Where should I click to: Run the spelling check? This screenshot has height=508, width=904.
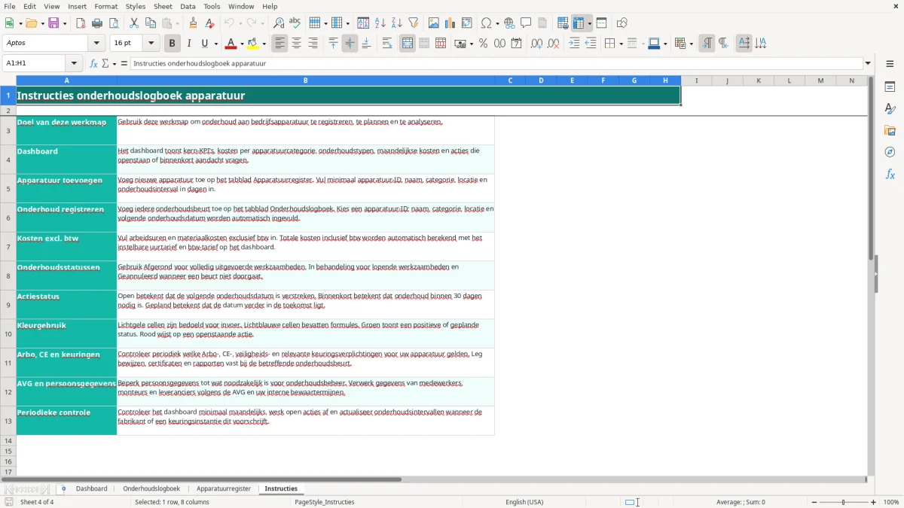295,23
